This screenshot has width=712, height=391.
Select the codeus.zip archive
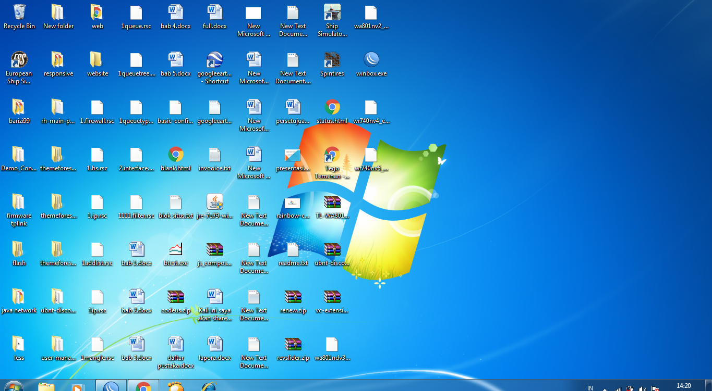(175, 297)
